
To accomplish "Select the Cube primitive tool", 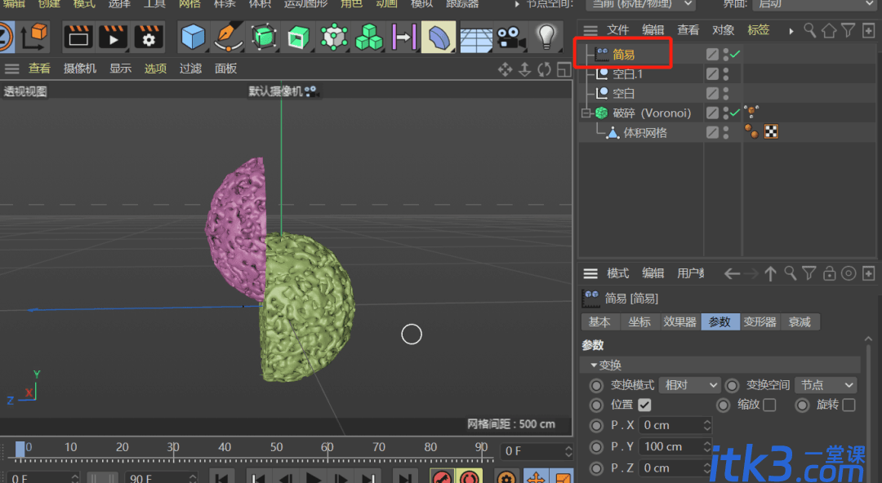I will point(193,37).
